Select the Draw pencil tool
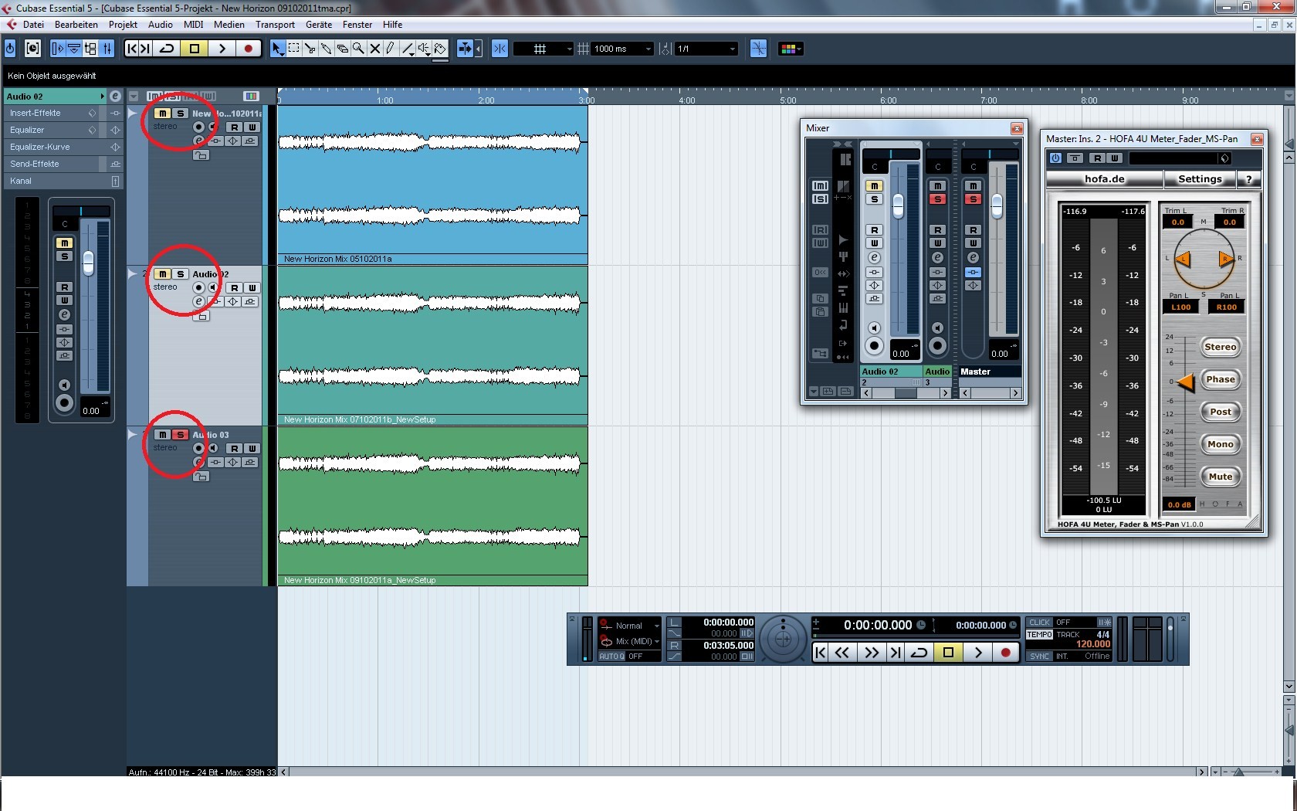Viewport: 1297px width, 811px height. [391, 49]
